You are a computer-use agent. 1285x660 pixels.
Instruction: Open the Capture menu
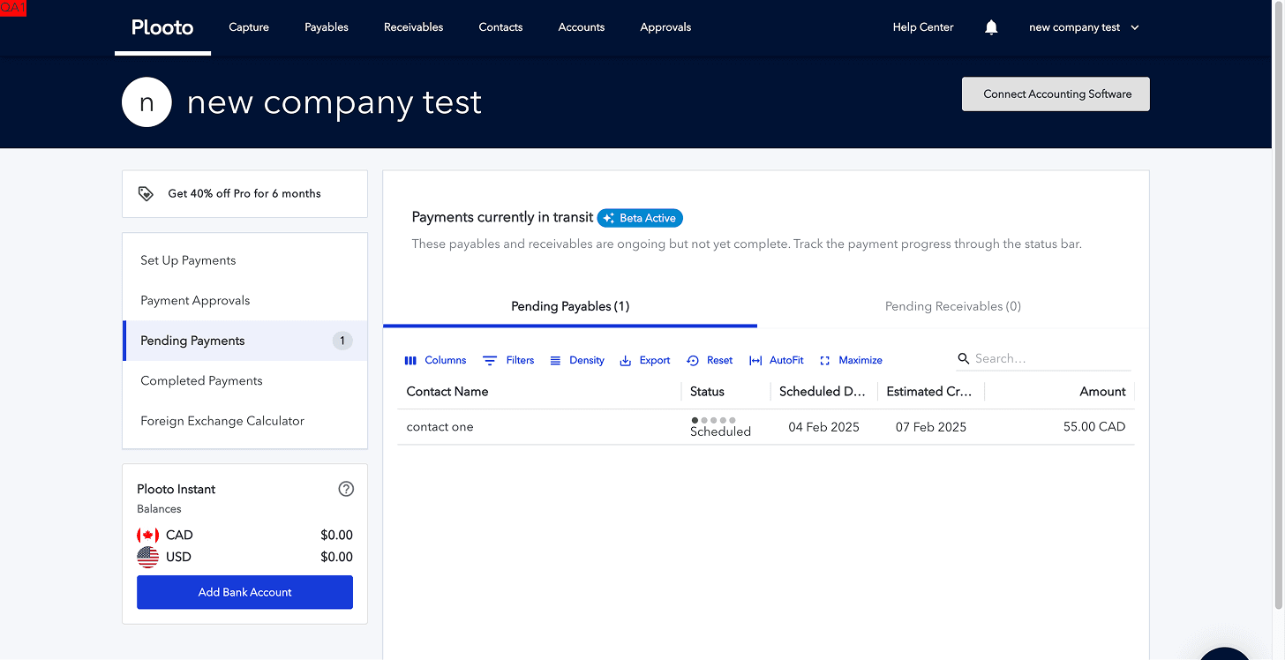tap(249, 27)
